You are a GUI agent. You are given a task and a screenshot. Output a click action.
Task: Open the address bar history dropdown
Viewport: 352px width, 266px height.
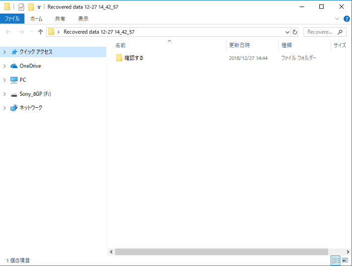(x=287, y=32)
